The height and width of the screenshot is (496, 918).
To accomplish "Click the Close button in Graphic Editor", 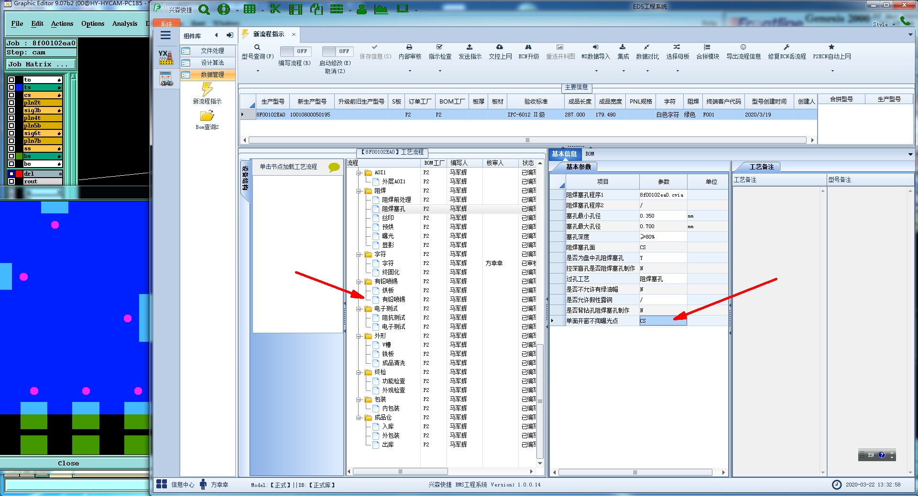I will click(68, 463).
